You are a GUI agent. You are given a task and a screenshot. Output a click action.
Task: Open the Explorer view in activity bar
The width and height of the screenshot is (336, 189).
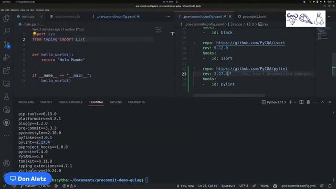pos(6,18)
